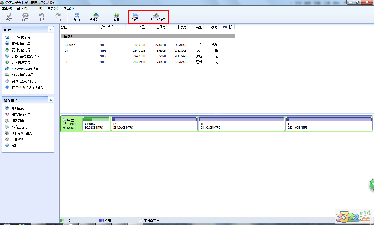Open the 教程 tutorial icon
Screen dimensions: 374x225
click(135, 17)
